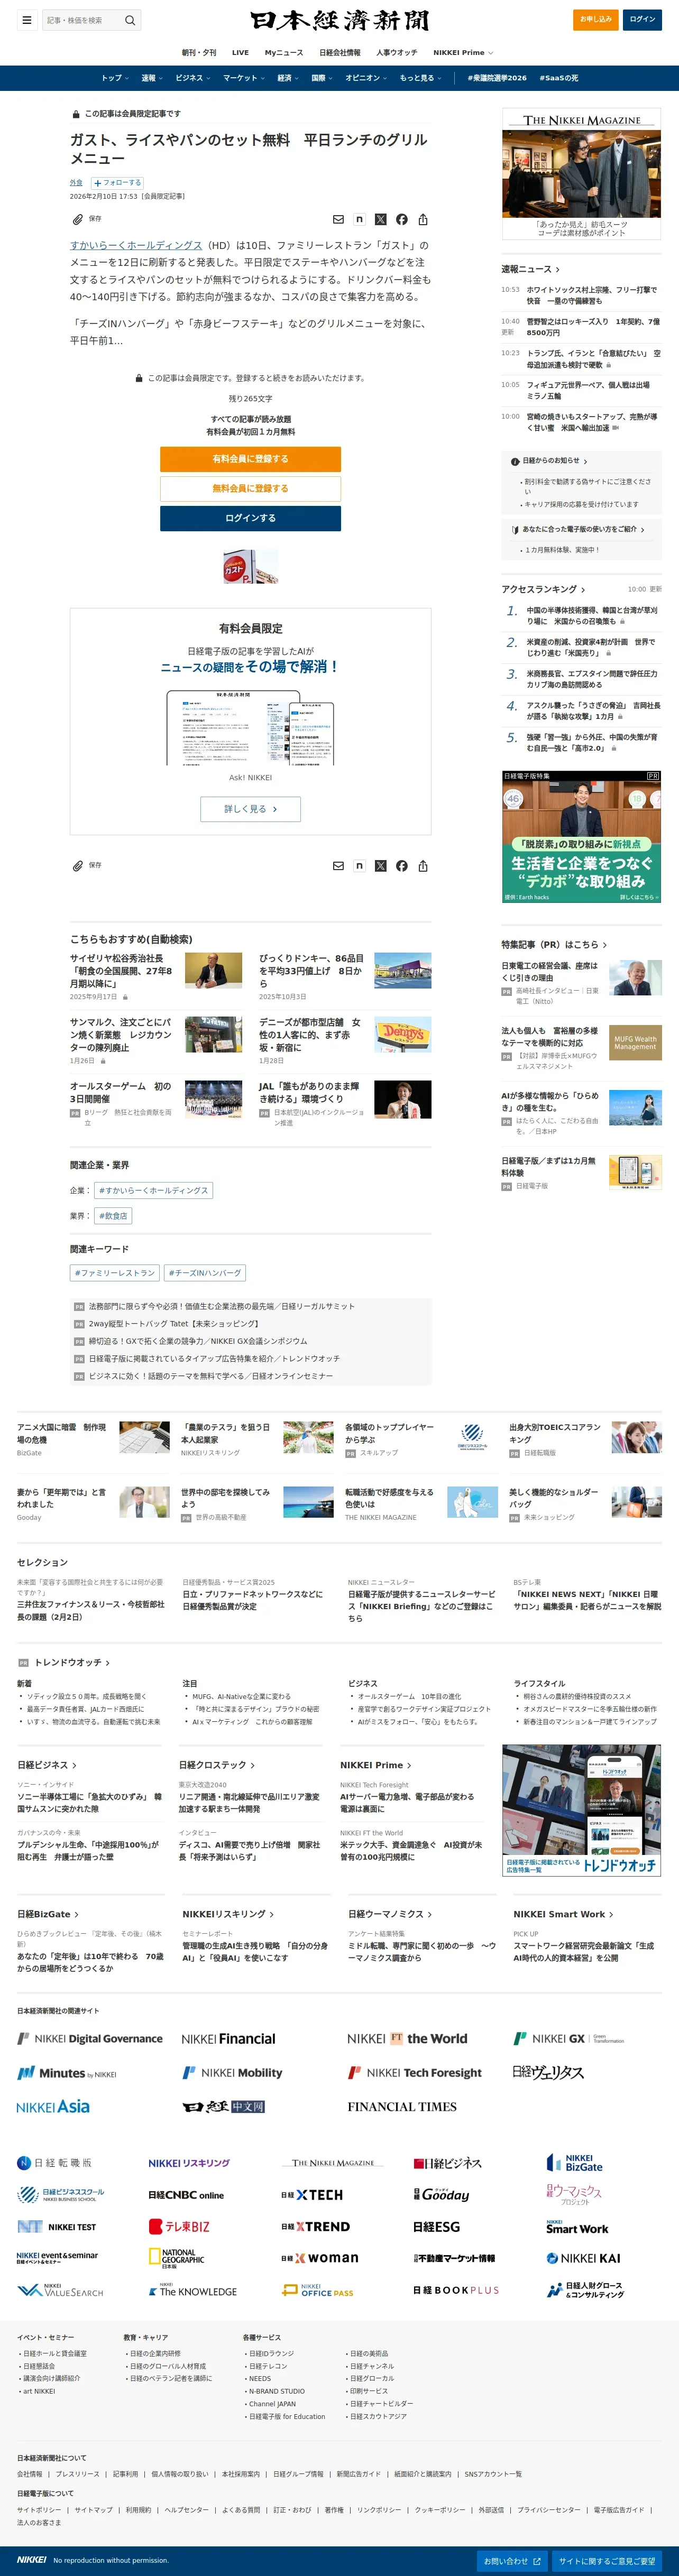Select the #ファミリーレストラン keyword tag
The height and width of the screenshot is (2576, 679).
(114, 1273)
